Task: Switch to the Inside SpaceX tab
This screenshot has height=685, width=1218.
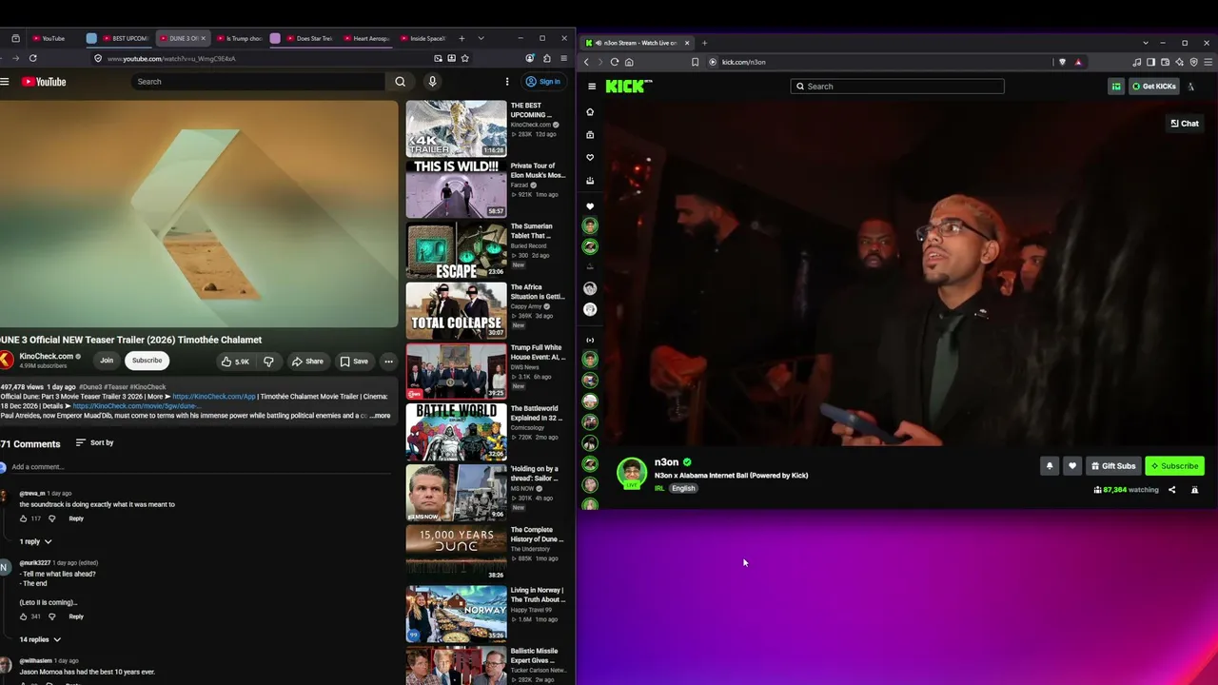Action: (x=423, y=38)
